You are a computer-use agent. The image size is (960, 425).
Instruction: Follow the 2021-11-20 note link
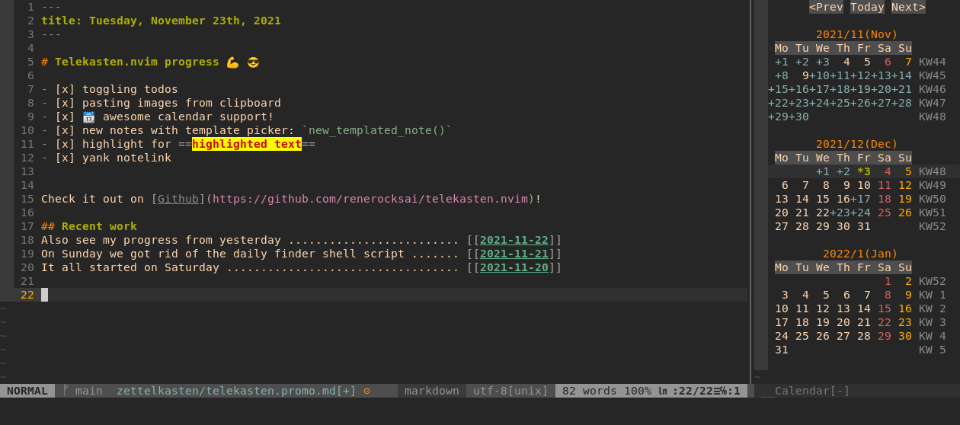click(x=514, y=267)
